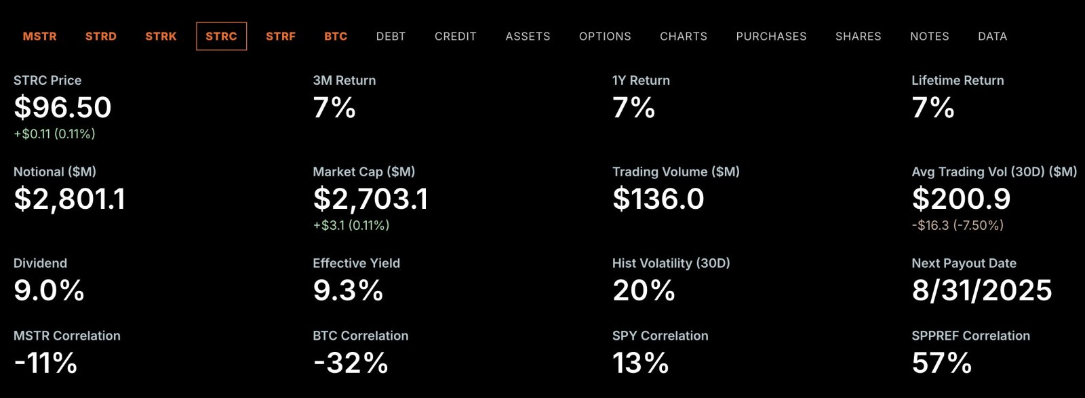Select the STRK tab
Viewport: 1085px width, 398px height.
[x=161, y=37]
